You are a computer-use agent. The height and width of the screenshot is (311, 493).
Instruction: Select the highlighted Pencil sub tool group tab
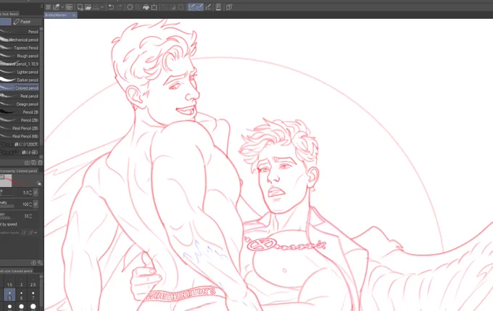point(6,22)
